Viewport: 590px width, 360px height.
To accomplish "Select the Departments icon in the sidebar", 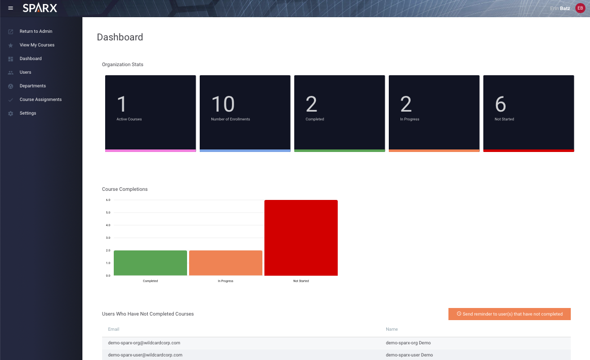I will [10, 86].
